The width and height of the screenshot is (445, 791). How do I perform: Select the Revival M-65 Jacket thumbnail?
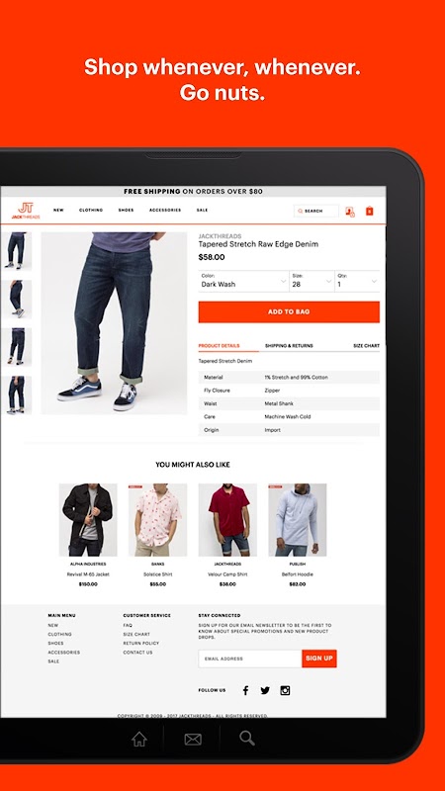pyautogui.click(x=88, y=520)
